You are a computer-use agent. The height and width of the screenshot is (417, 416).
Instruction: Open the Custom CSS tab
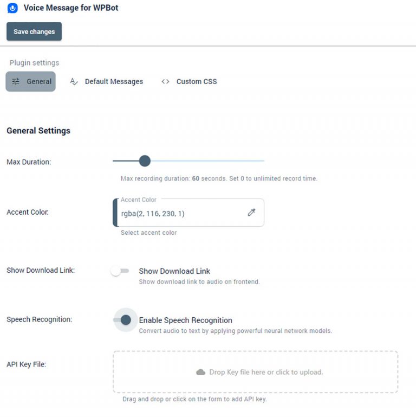click(x=189, y=81)
